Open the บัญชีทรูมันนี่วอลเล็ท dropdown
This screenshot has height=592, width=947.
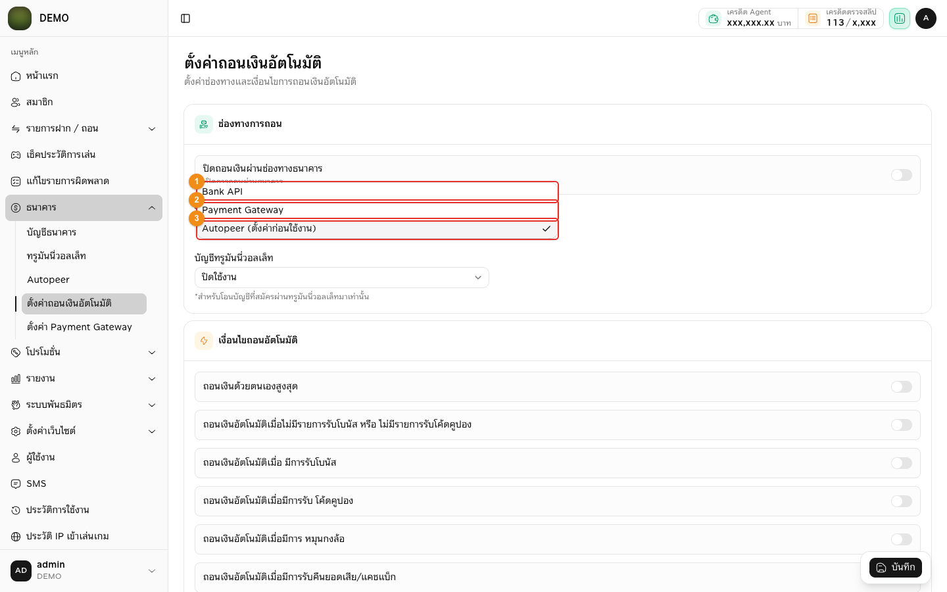342,278
